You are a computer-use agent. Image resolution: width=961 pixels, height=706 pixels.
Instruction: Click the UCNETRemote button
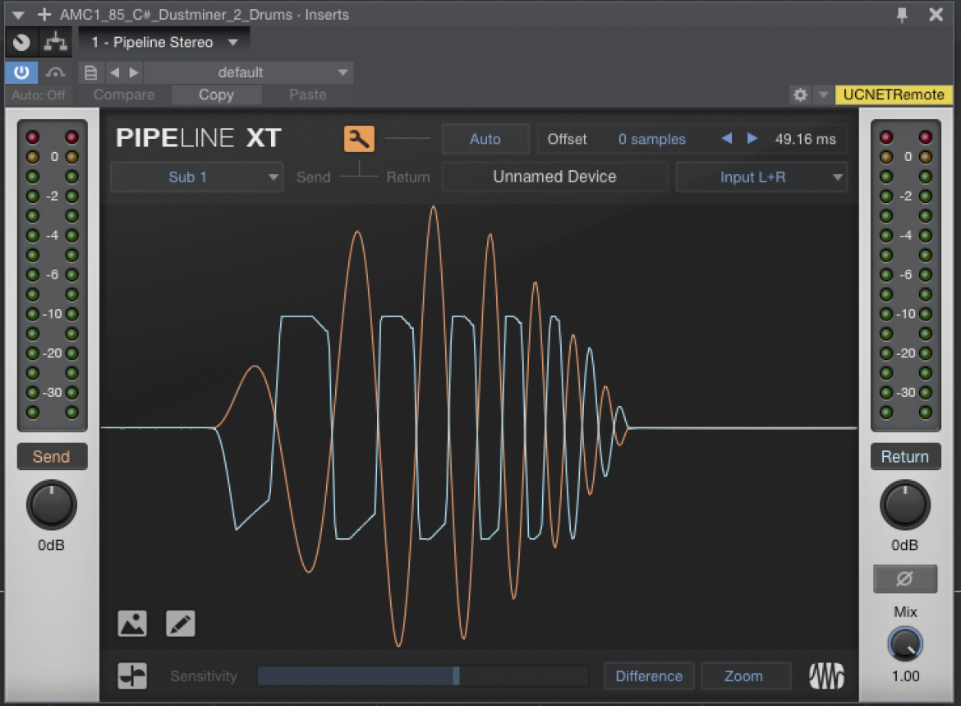coord(894,95)
